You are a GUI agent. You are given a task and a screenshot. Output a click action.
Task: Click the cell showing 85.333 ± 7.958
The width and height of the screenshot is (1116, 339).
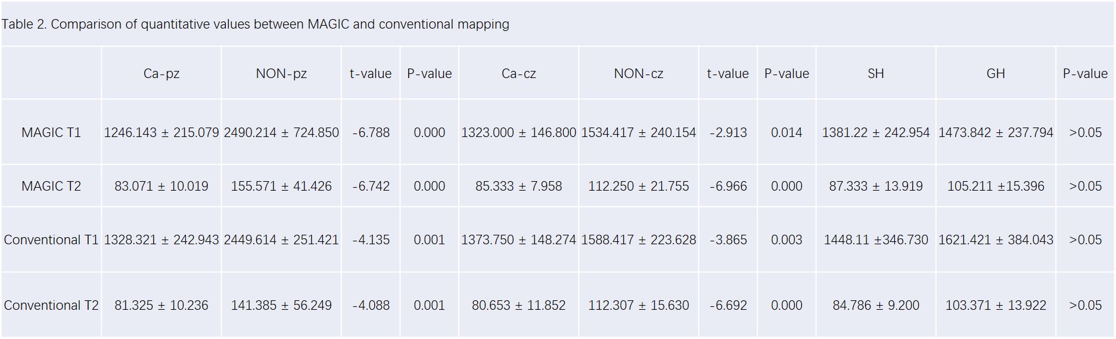click(518, 186)
